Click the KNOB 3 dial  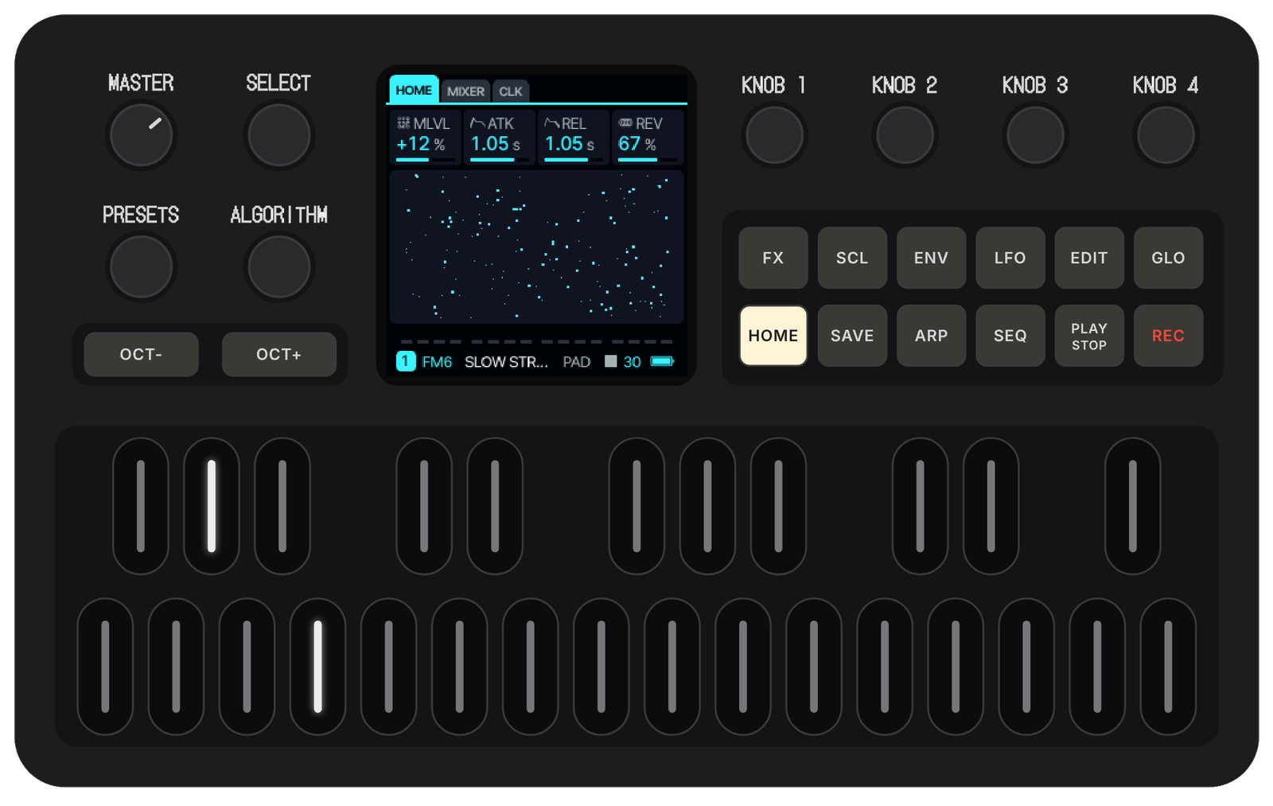(x=1034, y=135)
